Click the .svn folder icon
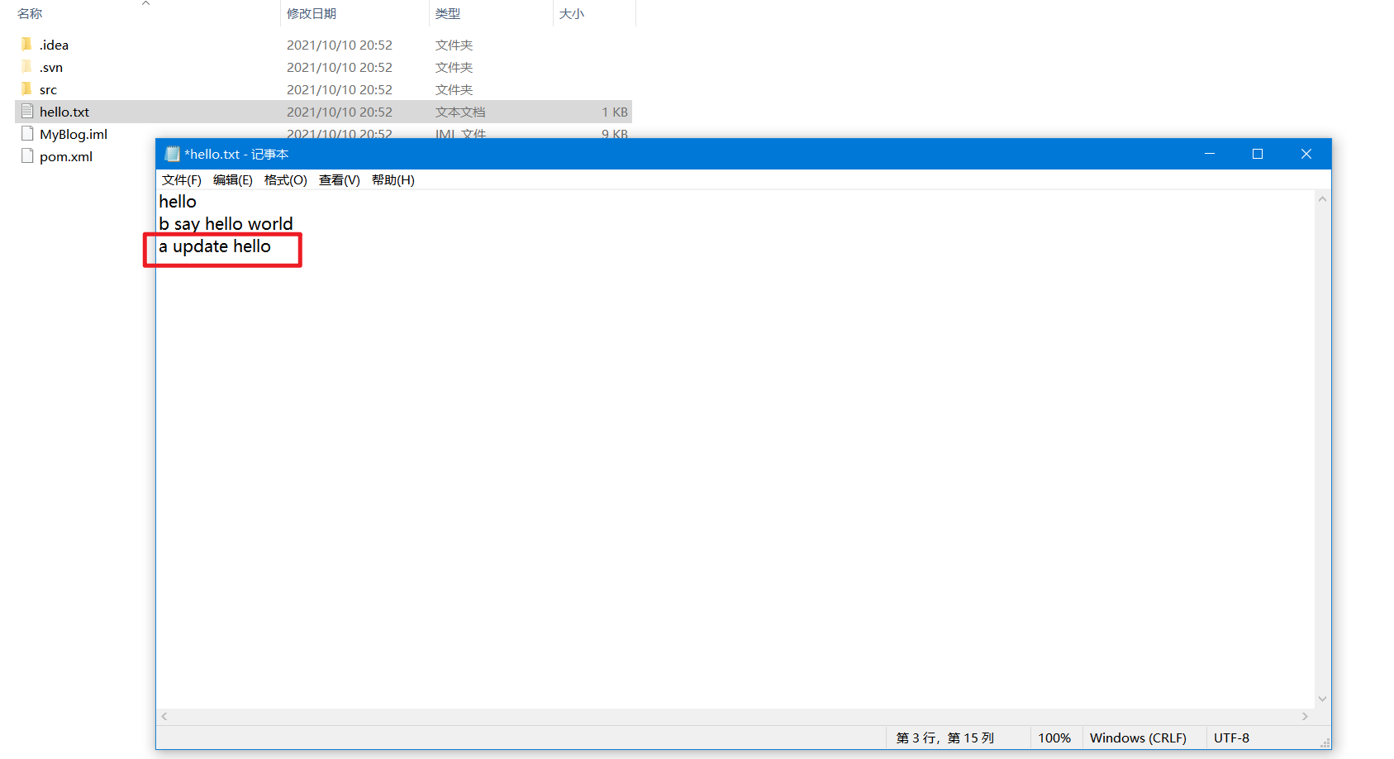 (26, 66)
